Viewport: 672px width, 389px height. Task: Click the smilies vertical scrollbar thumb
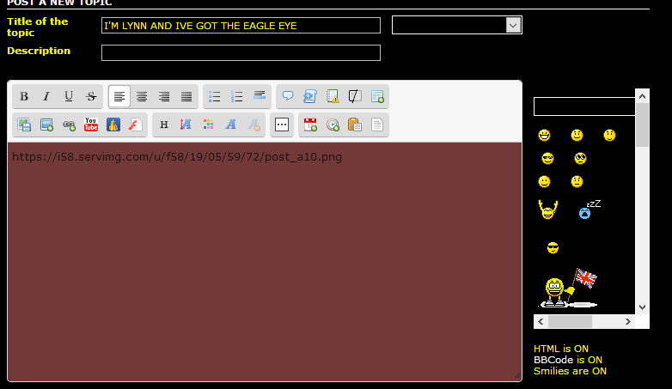coord(642,125)
